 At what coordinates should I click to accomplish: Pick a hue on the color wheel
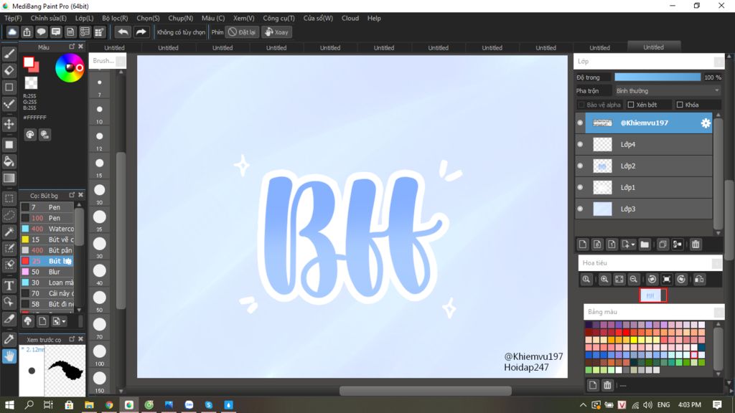coord(70,68)
